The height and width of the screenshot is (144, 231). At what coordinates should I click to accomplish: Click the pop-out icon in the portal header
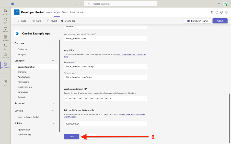tap(212, 12)
